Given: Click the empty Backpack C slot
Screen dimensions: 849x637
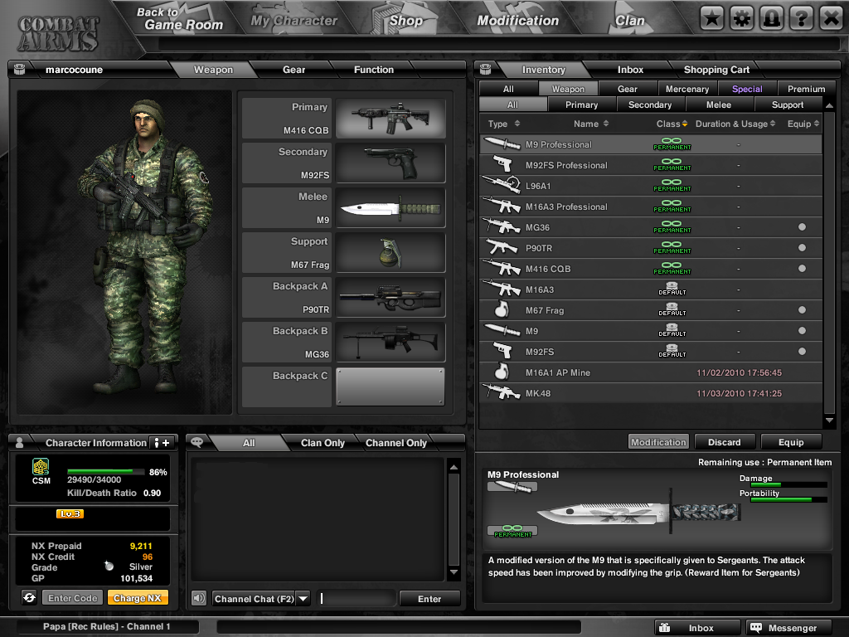Looking at the screenshot, I should coord(391,387).
